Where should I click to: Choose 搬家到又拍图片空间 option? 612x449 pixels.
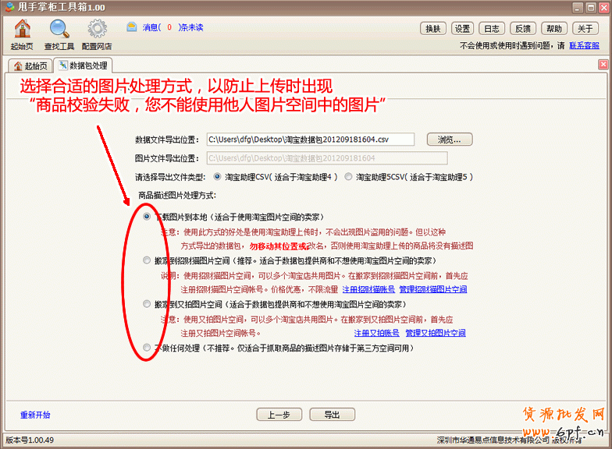point(147,305)
